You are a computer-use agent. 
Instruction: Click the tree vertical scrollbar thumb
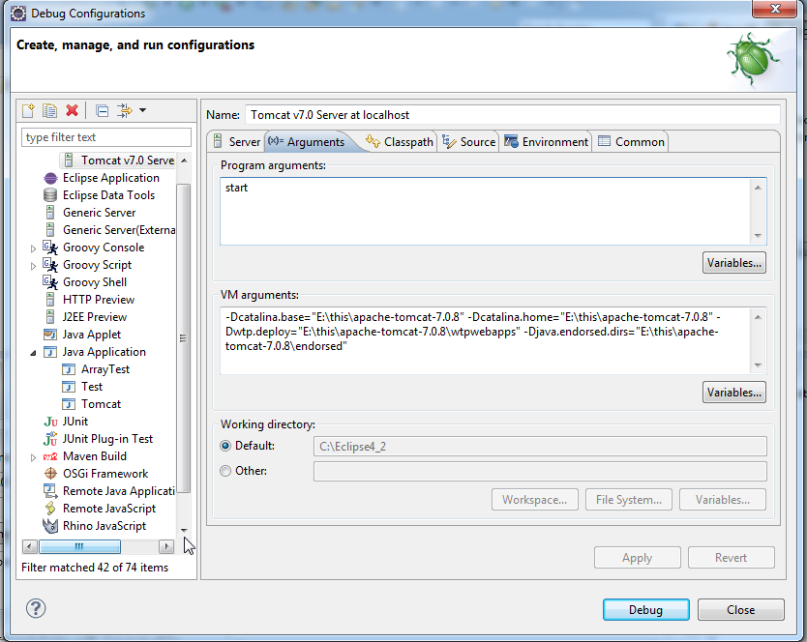pyautogui.click(x=183, y=338)
